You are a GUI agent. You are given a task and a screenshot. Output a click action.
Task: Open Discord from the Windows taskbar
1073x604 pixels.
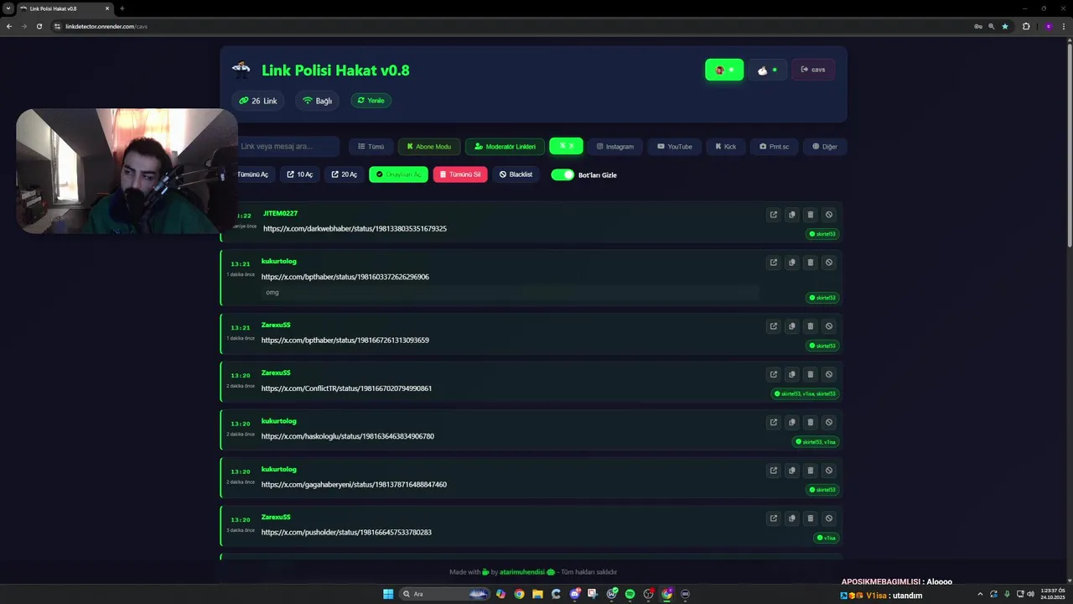coord(574,594)
